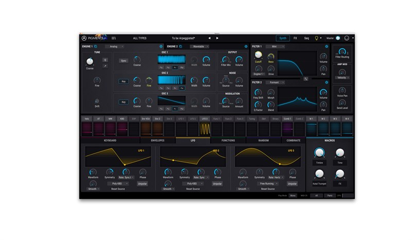
Task: Click the ALL TYPES preset filter
Action: [140, 39]
